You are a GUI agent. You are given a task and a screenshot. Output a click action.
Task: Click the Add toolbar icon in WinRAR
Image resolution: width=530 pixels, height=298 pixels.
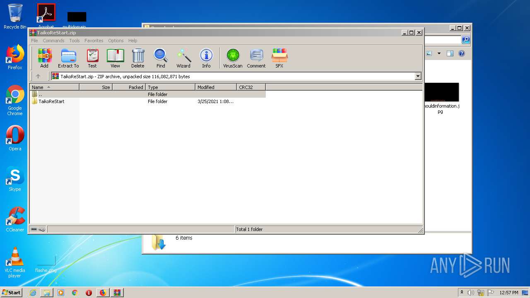point(44,58)
